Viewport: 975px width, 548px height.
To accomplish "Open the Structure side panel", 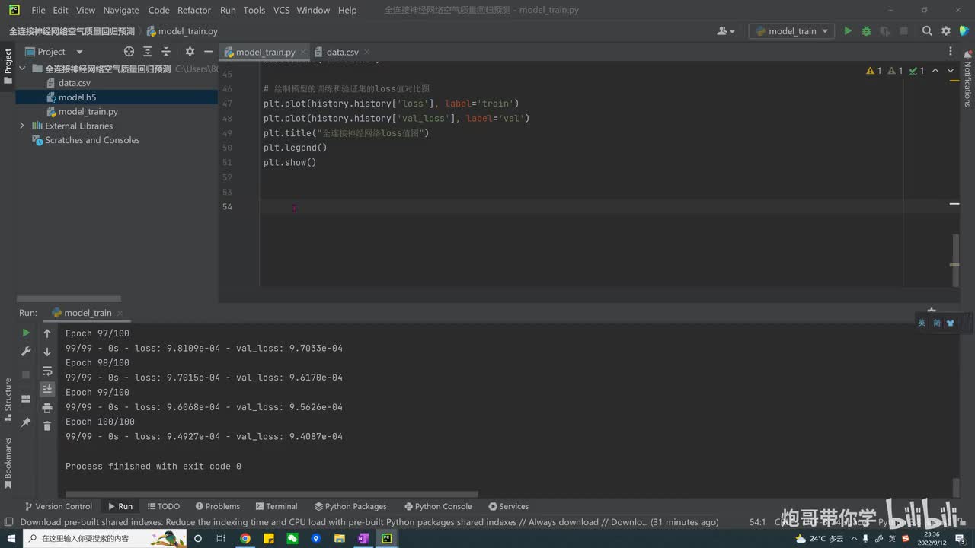I will tap(8, 401).
